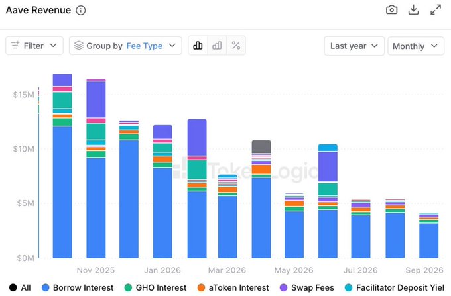This screenshot has height=296, width=451.
Task: Click the $5M y-axis label
Action: pos(25,203)
